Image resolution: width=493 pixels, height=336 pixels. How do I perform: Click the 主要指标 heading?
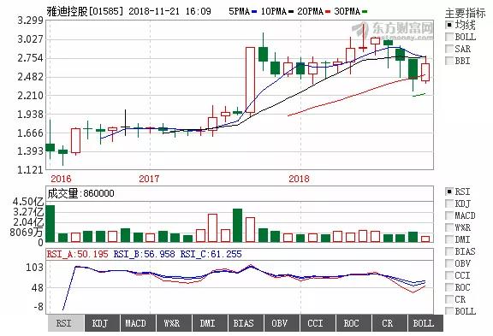(x=466, y=13)
